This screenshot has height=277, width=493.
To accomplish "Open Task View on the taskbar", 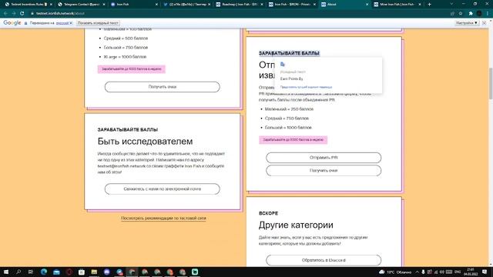I will (x=31, y=272).
